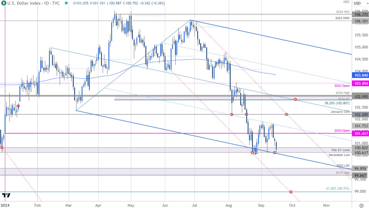Click the 106.372 price label
The width and height of the screenshot is (369, 208).
tap(360, 14)
